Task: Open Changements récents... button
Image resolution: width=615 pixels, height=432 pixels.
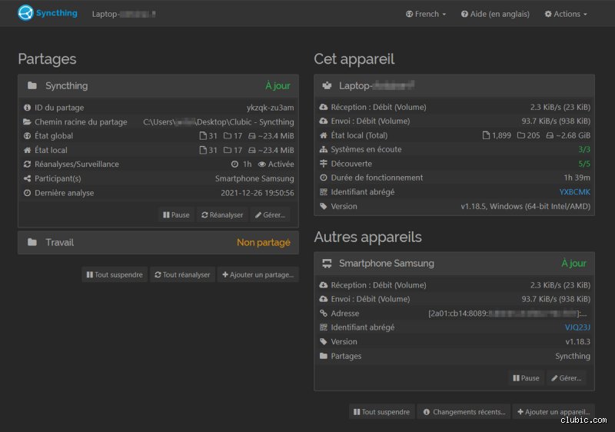Action: [x=464, y=412]
